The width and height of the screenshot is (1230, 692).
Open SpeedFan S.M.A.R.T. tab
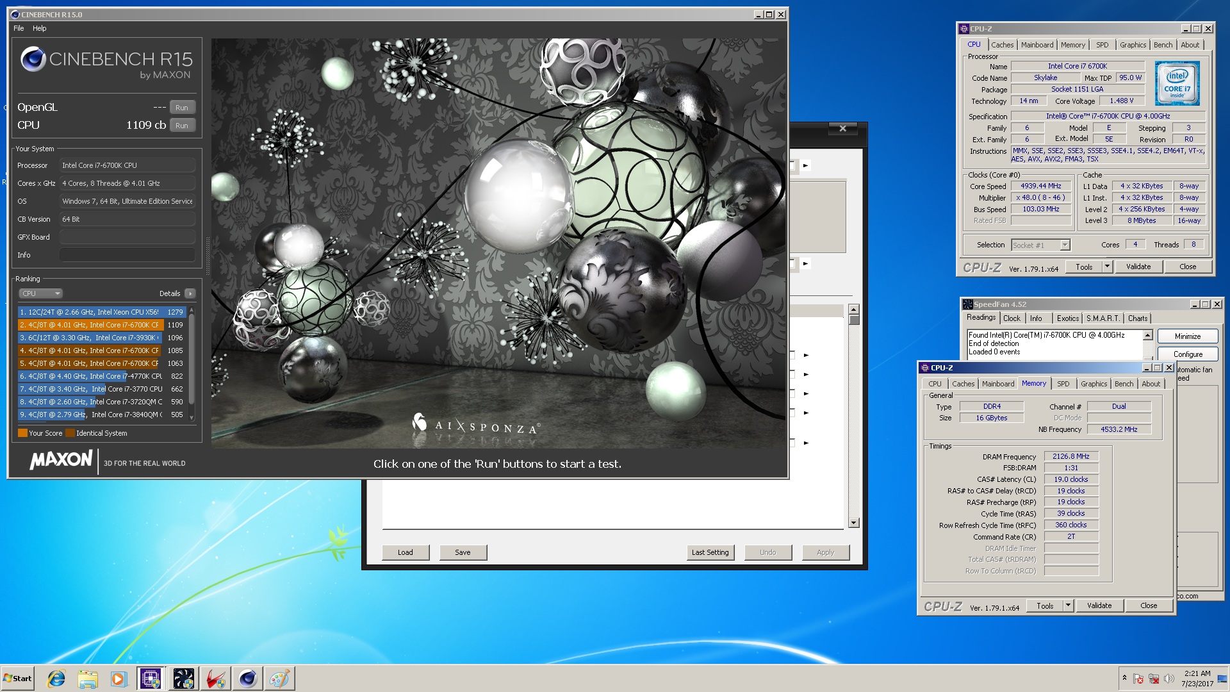[1103, 318]
